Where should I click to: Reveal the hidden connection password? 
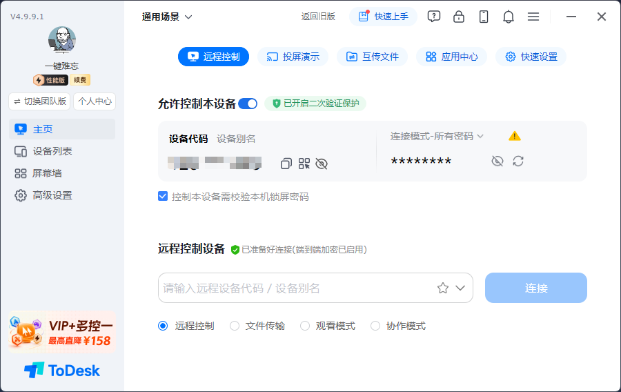coord(497,161)
